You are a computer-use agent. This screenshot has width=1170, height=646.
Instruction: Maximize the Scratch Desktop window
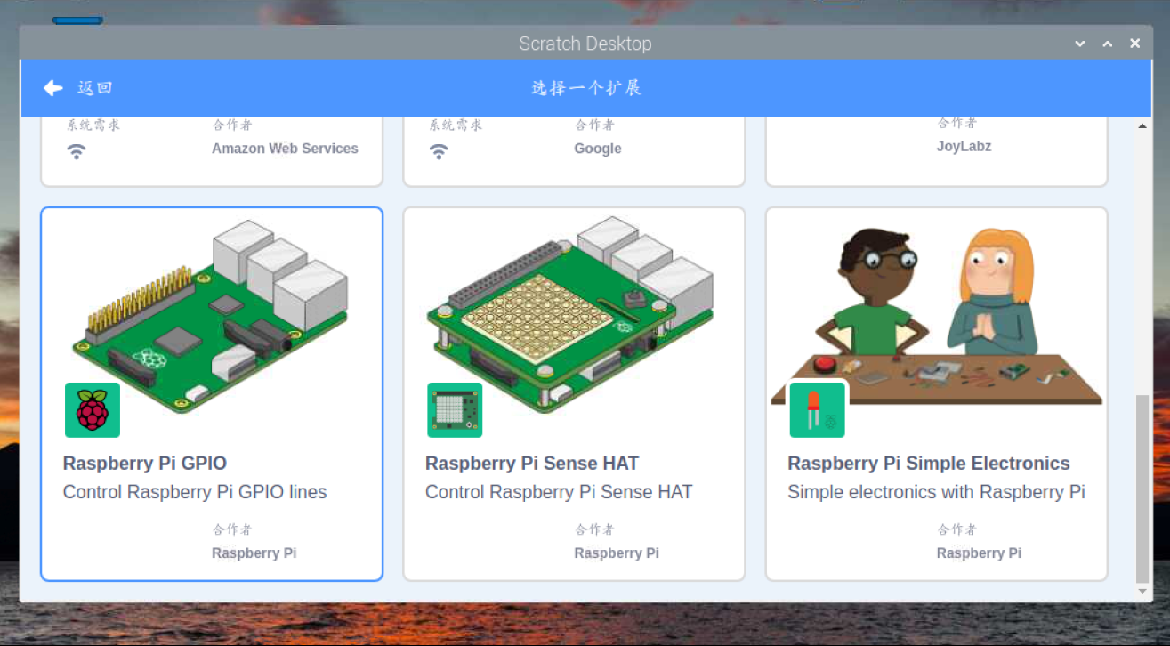point(1108,44)
